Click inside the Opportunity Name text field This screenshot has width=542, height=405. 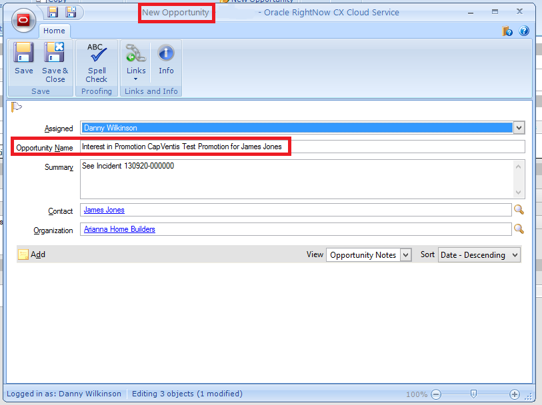click(400, 147)
